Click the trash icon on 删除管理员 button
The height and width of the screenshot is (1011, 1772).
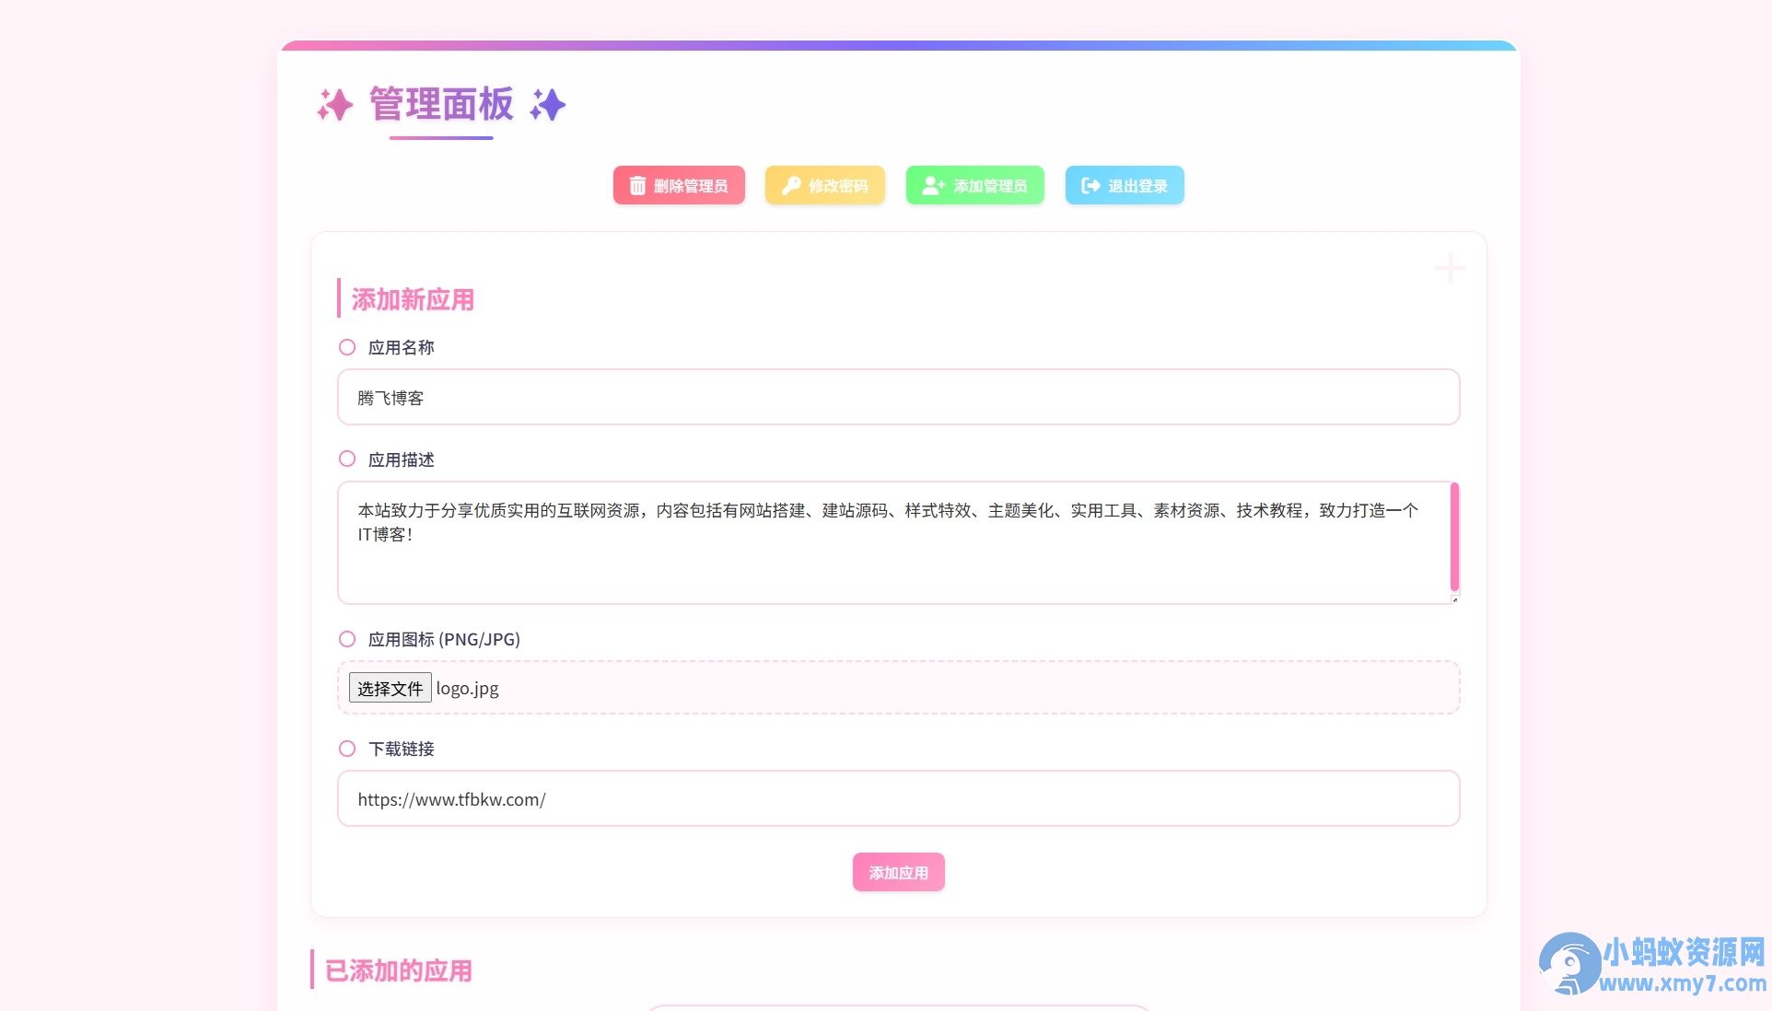point(637,186)
